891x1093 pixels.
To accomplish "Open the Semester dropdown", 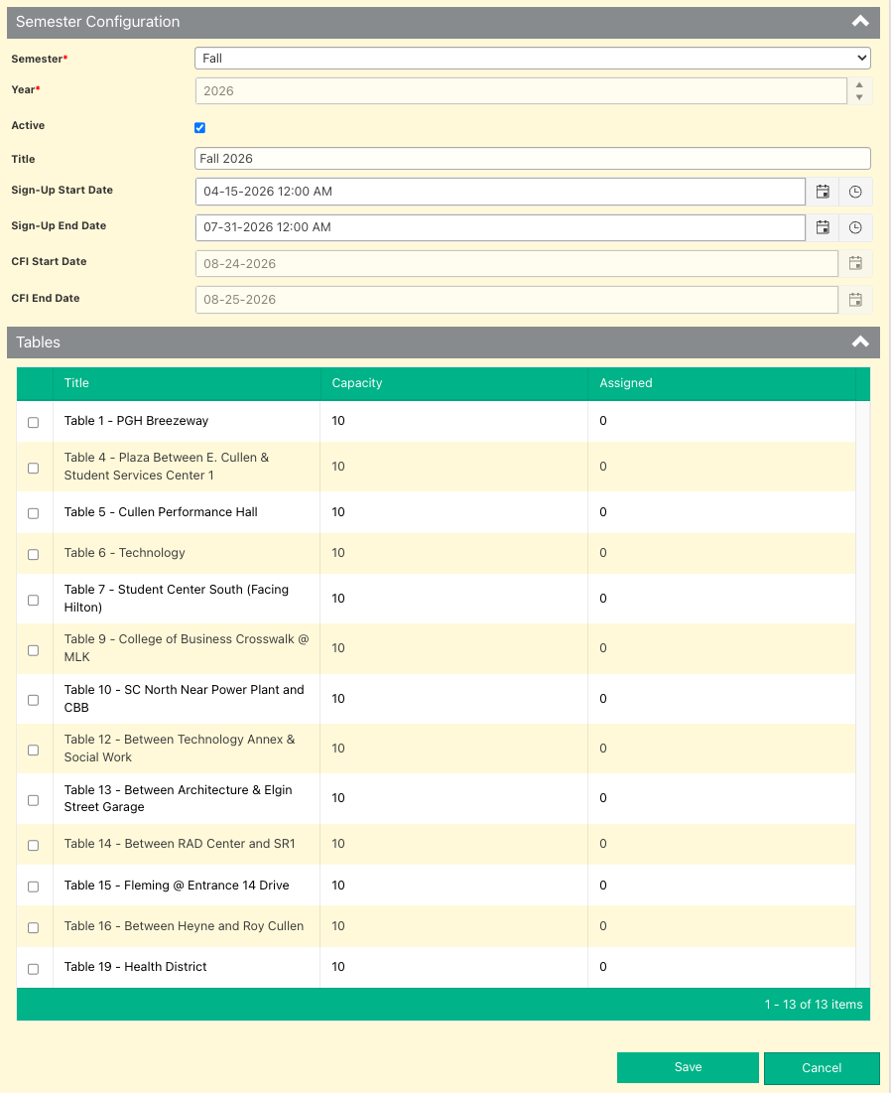I will (532, 59).
